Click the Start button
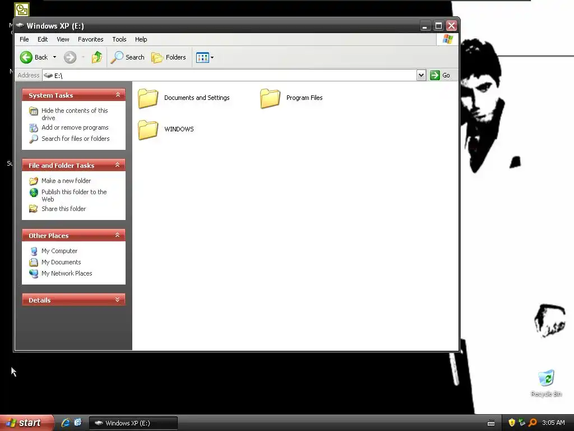Image resolution: width=574 pixels, height=431 pixels. (26, 423)
